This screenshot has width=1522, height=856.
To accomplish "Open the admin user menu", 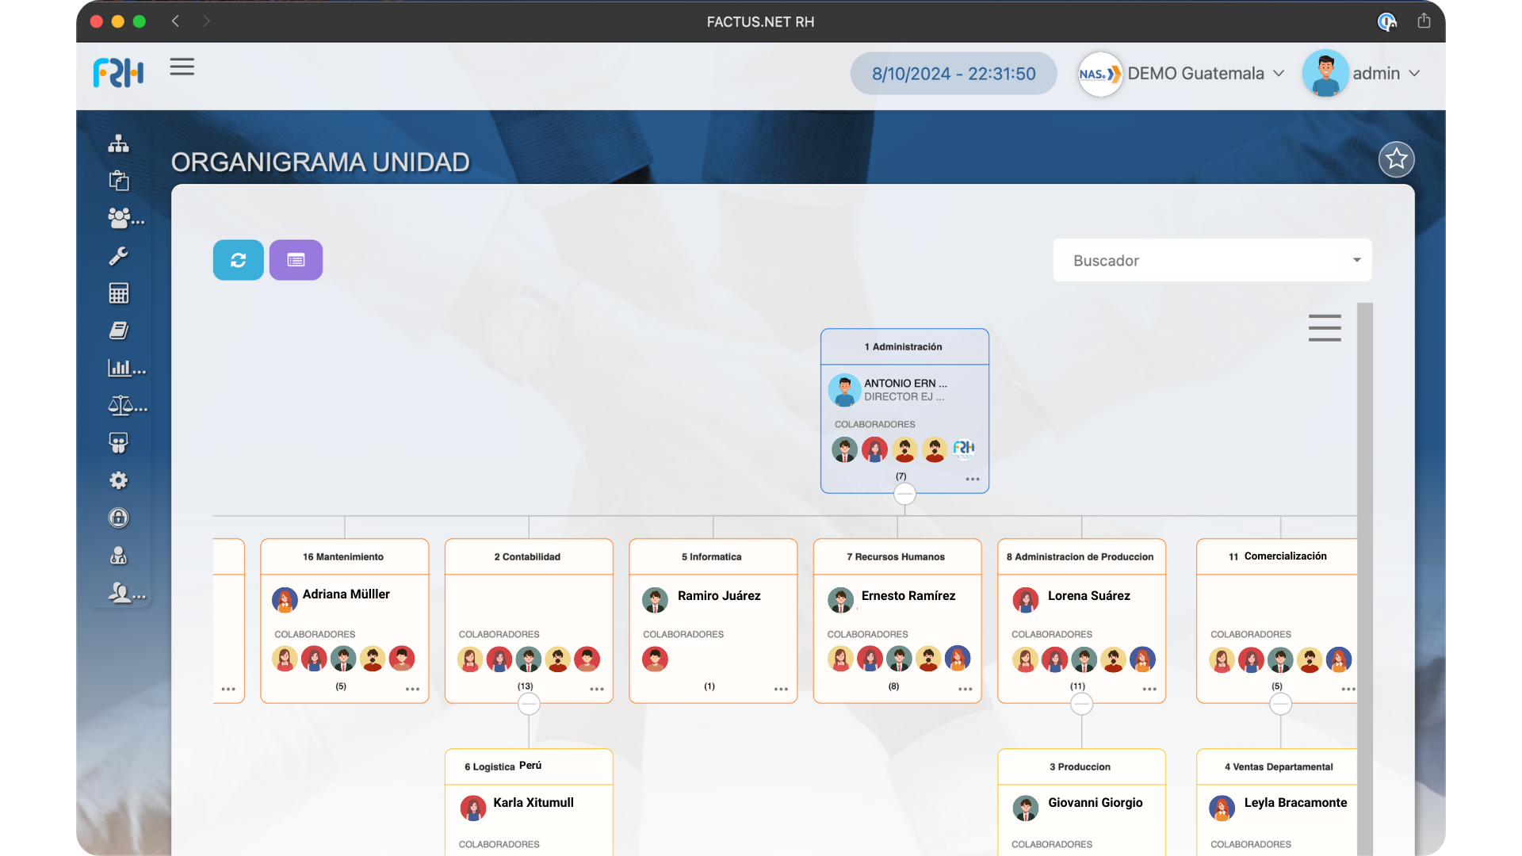I will coord(1376,74).
